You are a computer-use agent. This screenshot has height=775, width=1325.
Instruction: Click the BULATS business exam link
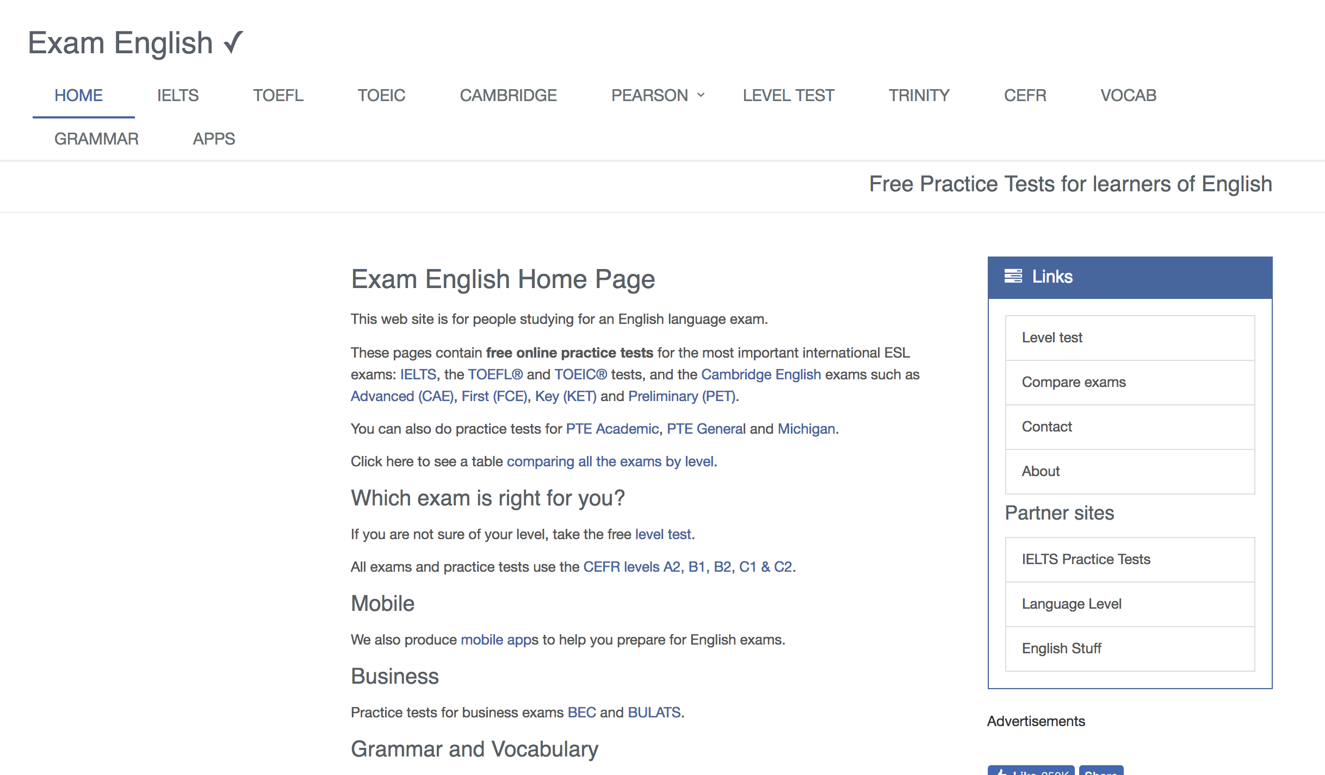click(x=654, y=712)
